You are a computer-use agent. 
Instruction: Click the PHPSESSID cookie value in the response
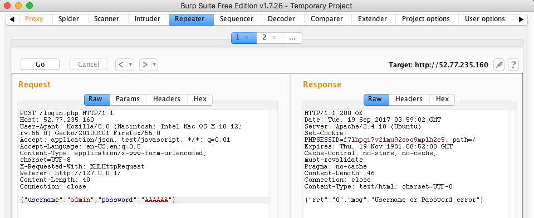(x=395, y=140)
